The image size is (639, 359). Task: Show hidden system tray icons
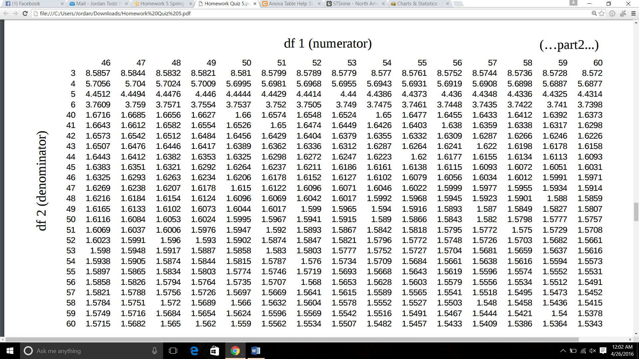(563, 351)
